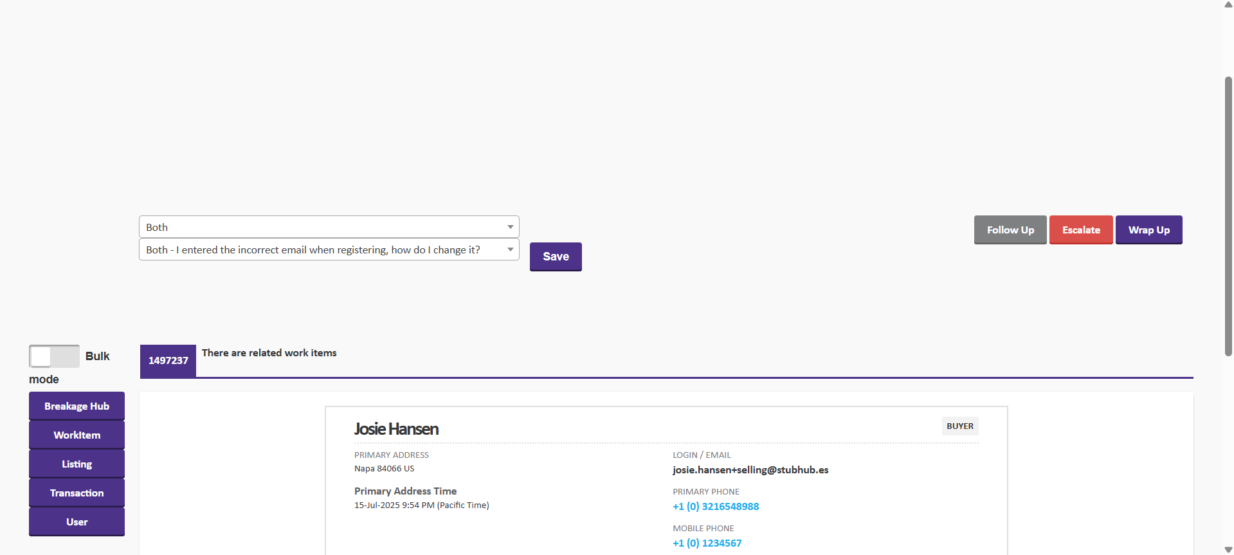Click the Wrap Up button
Screen dimensions: 1234x555
coord(1148,230)
